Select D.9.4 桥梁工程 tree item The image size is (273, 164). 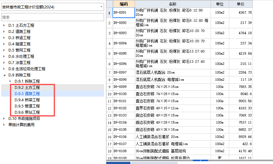coord(27,100)
